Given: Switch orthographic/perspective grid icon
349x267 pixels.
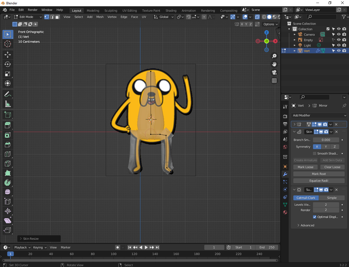Looking at the screenshot, I should coord(274,81).
